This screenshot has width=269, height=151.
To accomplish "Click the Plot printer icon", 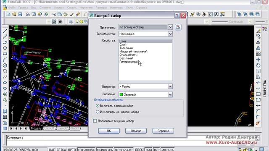I will (28, 14).
